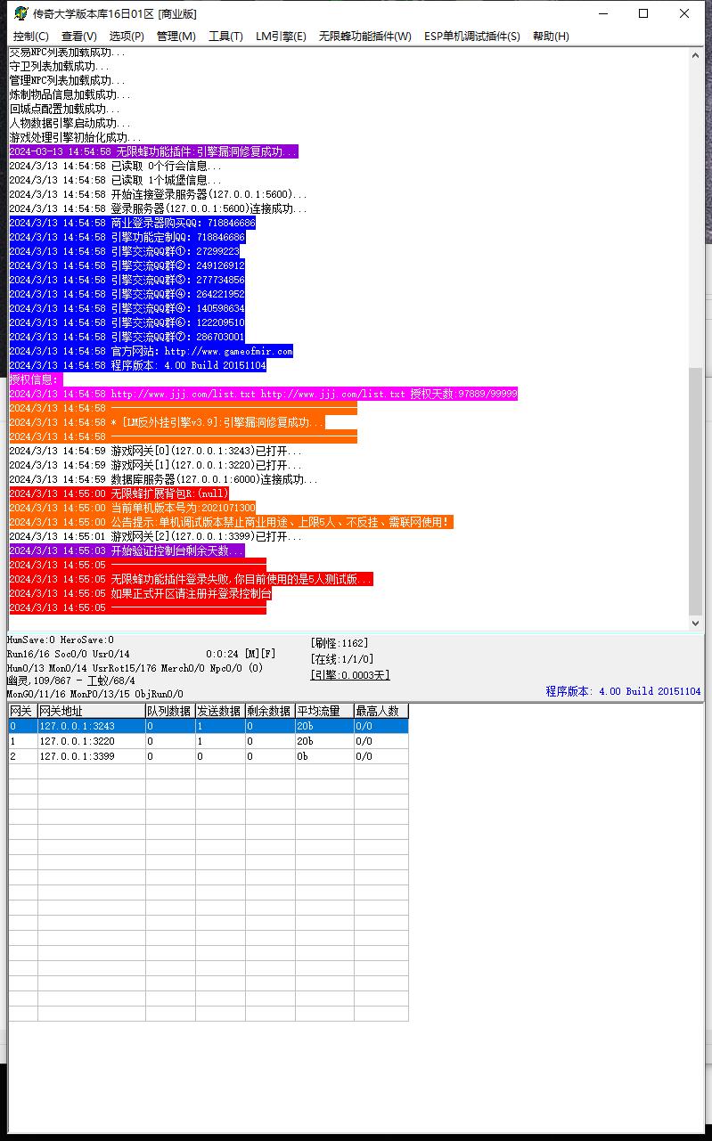The height and width of the screenshot is (1141, 712).
Task: Click gateway 0 average flow cell
Action: click(x=324, y=726)
